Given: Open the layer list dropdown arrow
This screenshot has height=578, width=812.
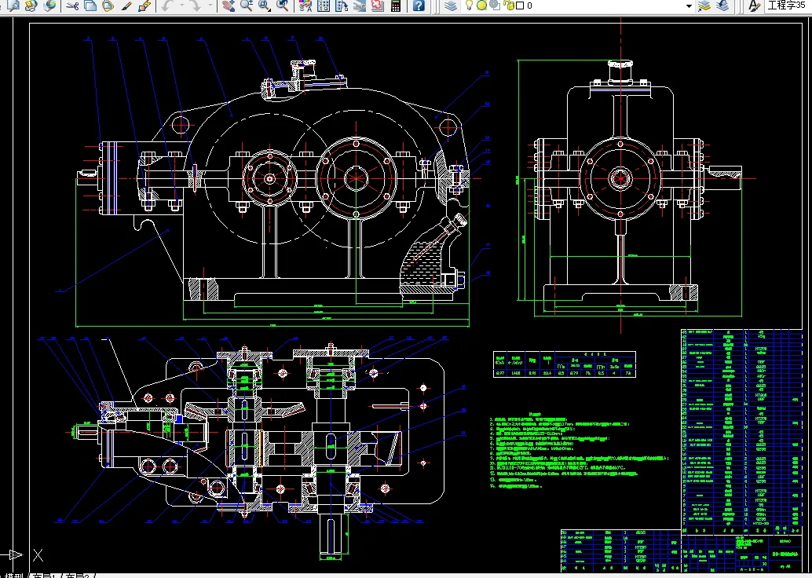Looking at the screenshot, I should [689, 5].
